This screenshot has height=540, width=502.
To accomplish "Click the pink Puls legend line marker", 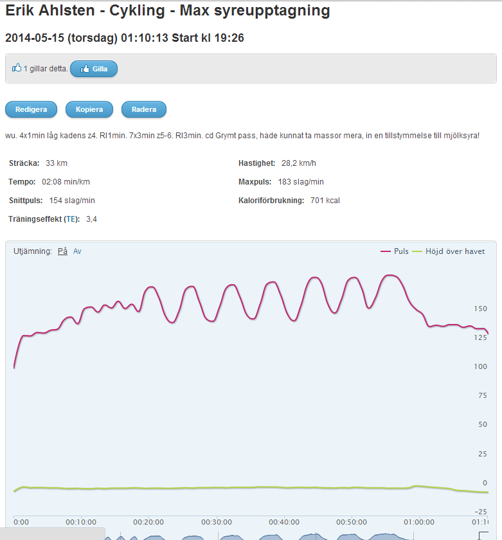I will [x=386, y=251].
